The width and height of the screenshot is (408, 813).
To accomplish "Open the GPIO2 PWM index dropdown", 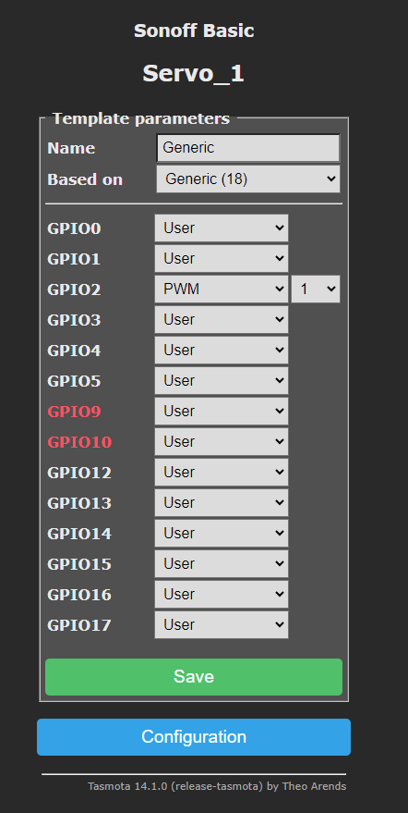I will pyautogui.click(x=316, y=289).
